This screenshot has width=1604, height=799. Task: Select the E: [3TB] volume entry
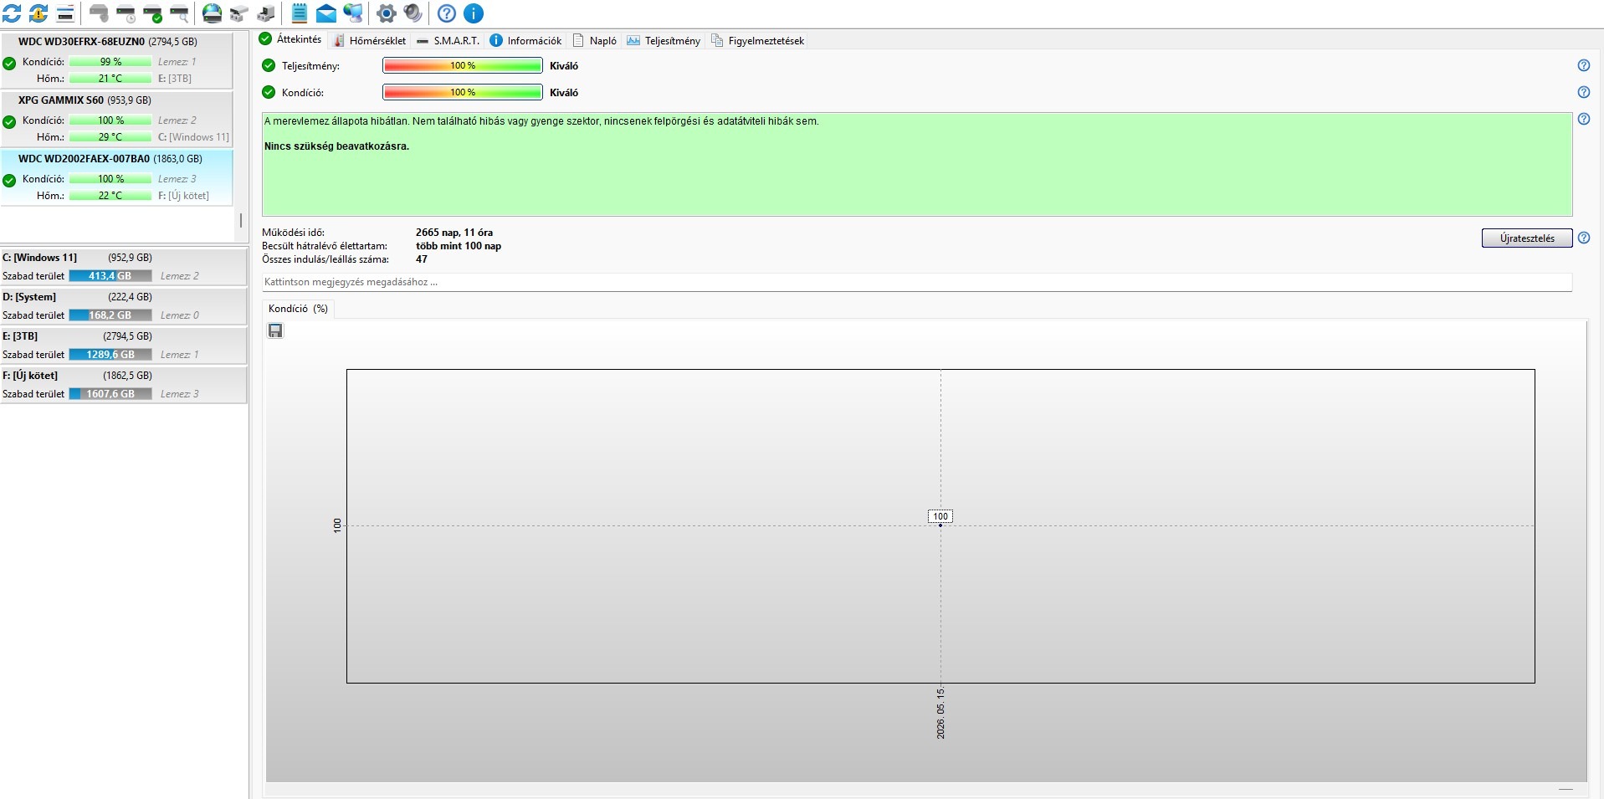click(x=124, y=346)
